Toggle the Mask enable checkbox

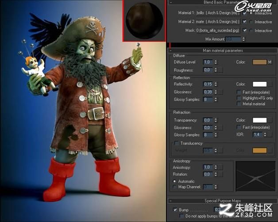coord(244,30)
